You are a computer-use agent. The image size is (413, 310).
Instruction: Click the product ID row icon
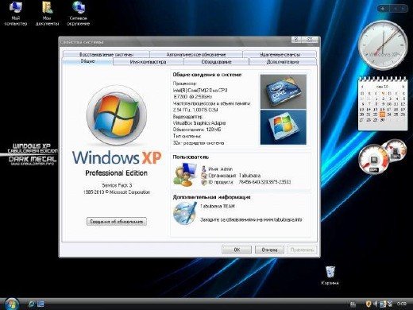pos(203,182)
